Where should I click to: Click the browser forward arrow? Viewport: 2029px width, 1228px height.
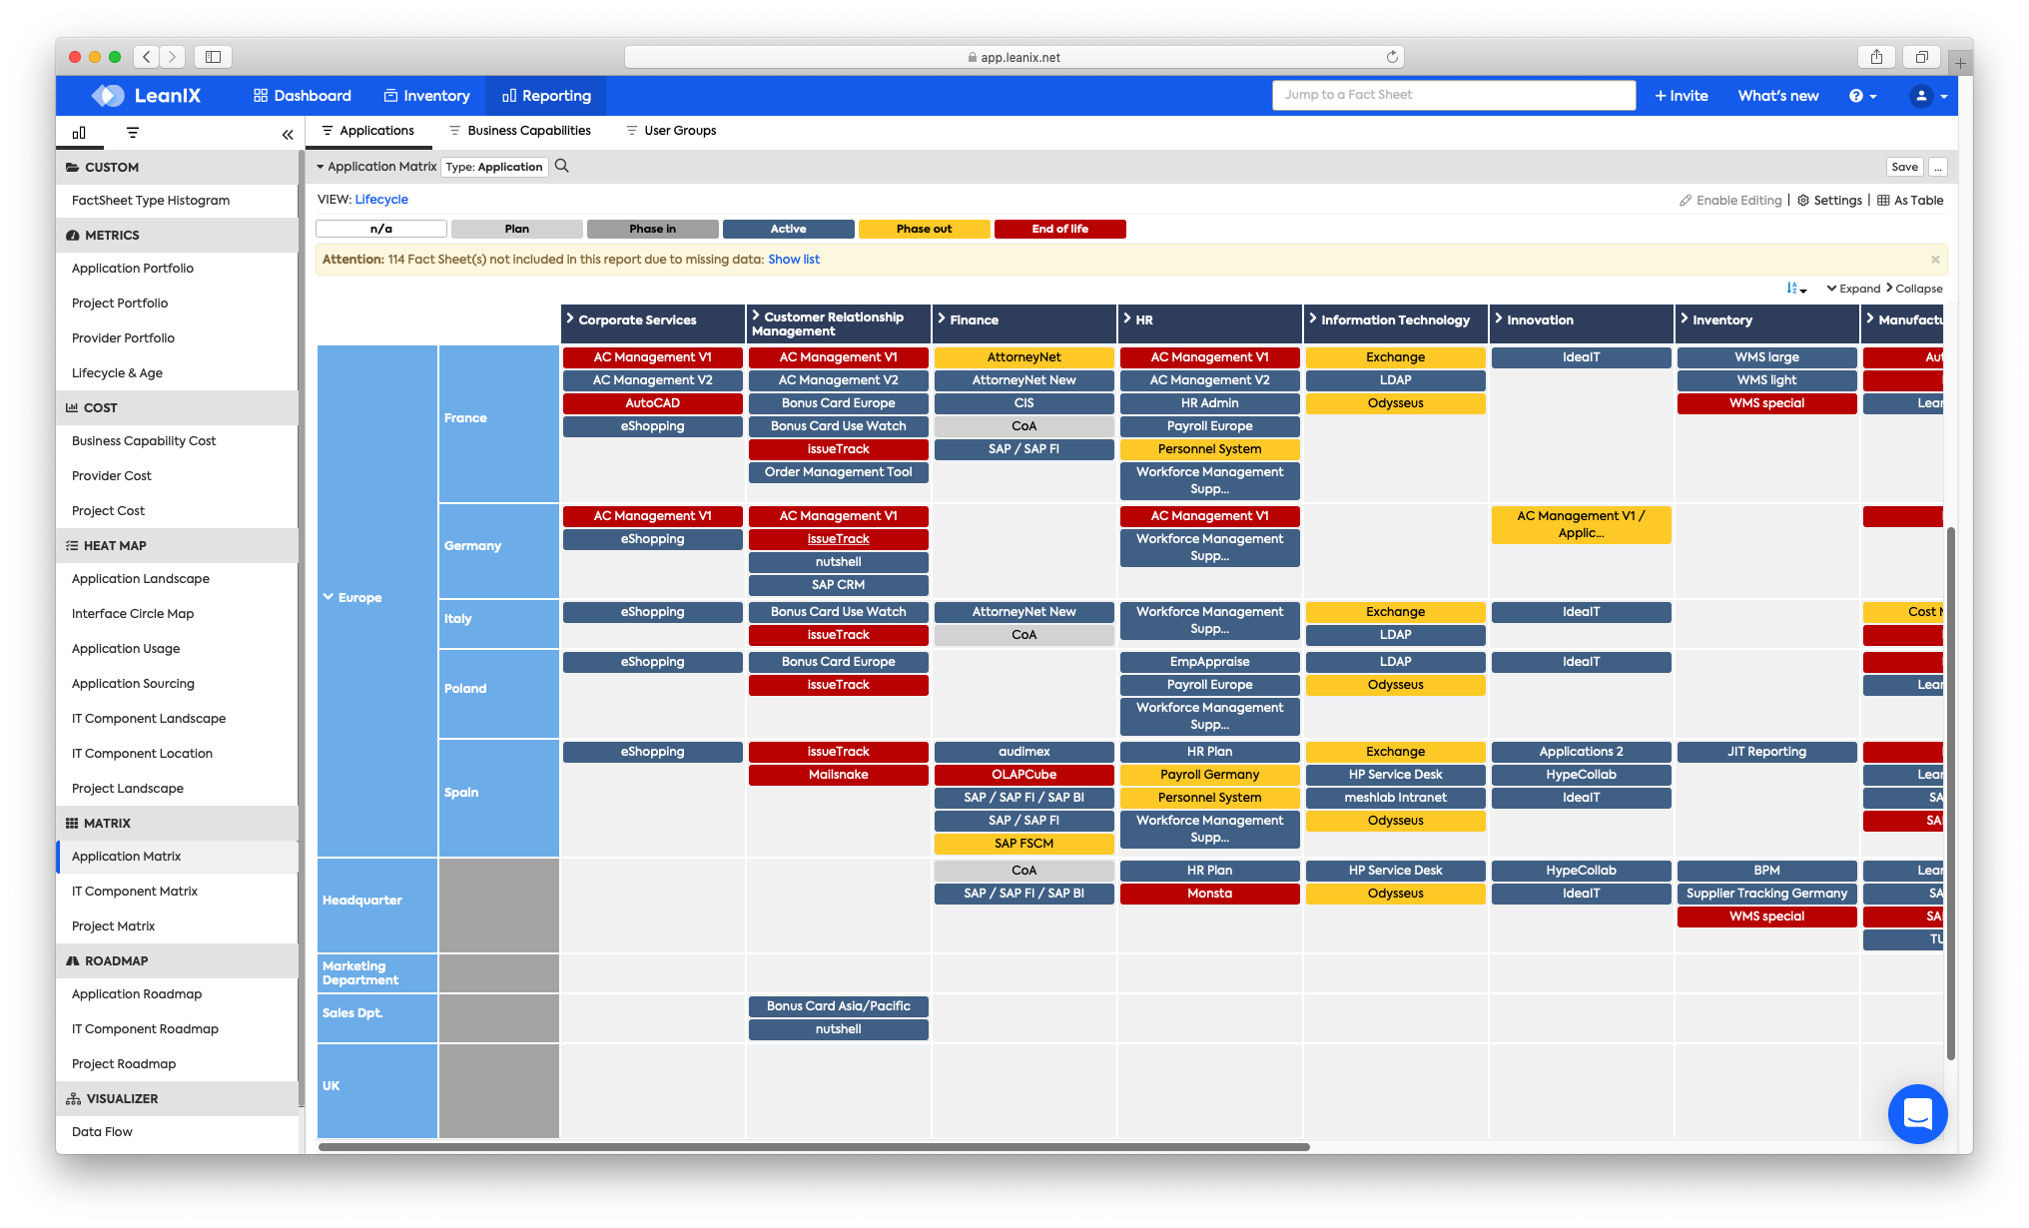[173, 57]
